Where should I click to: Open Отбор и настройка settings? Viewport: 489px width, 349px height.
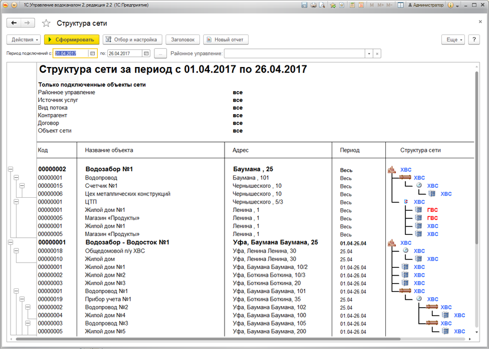(133, 39)
